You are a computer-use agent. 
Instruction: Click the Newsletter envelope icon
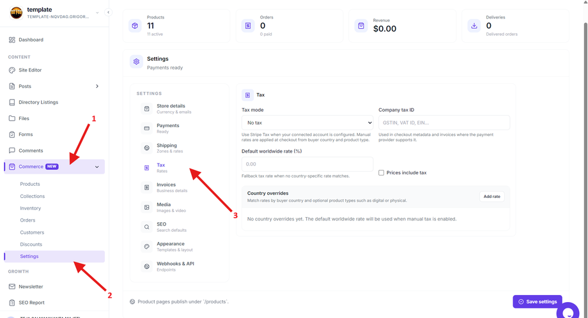pyautogui.click(x=12, y=287)
